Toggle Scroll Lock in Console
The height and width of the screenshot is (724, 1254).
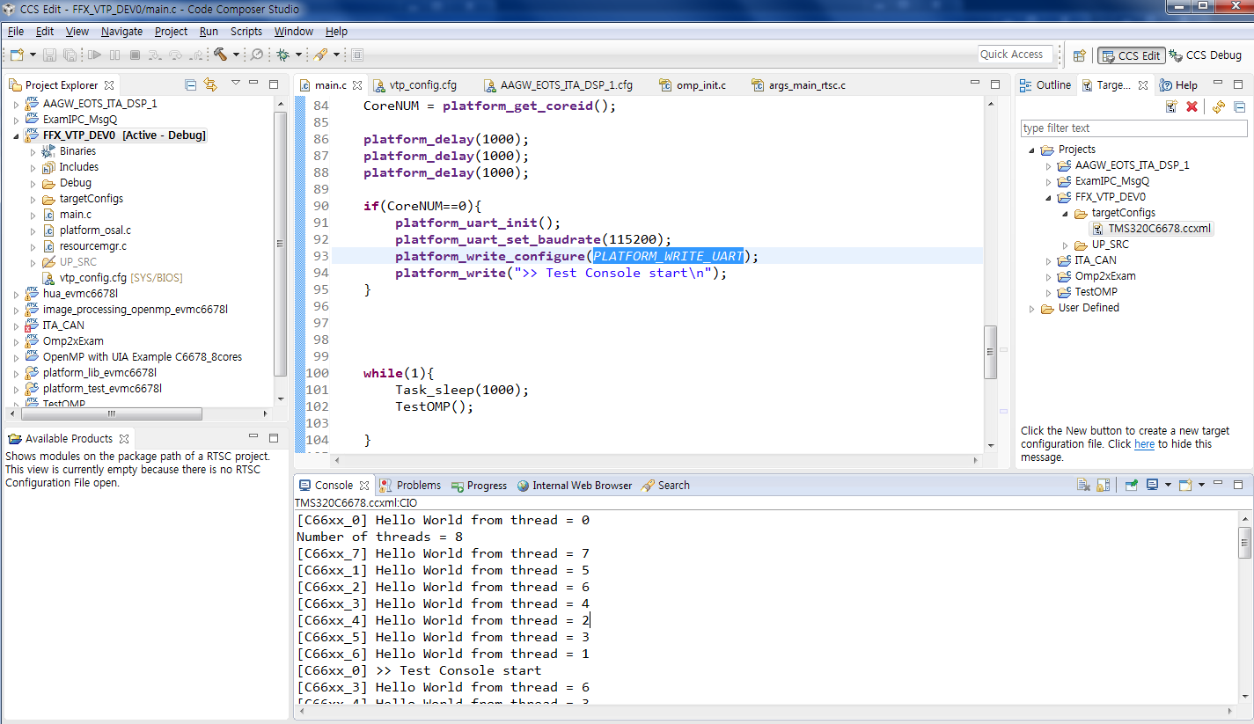coord(1104,485)
